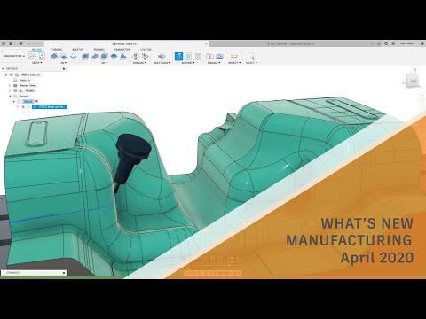Switch to the Utilities tab
Image resolution: width=426 pixels, height=319 pixels.
[x=146, y=49]
